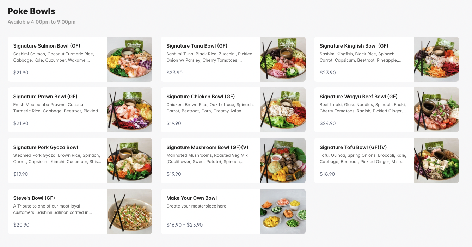The height and width of the screenshot is (247, 472).
Task: Click the Salmon Bowl photo thumbnail
Action: pyautogui.click(x=129, y=59)
